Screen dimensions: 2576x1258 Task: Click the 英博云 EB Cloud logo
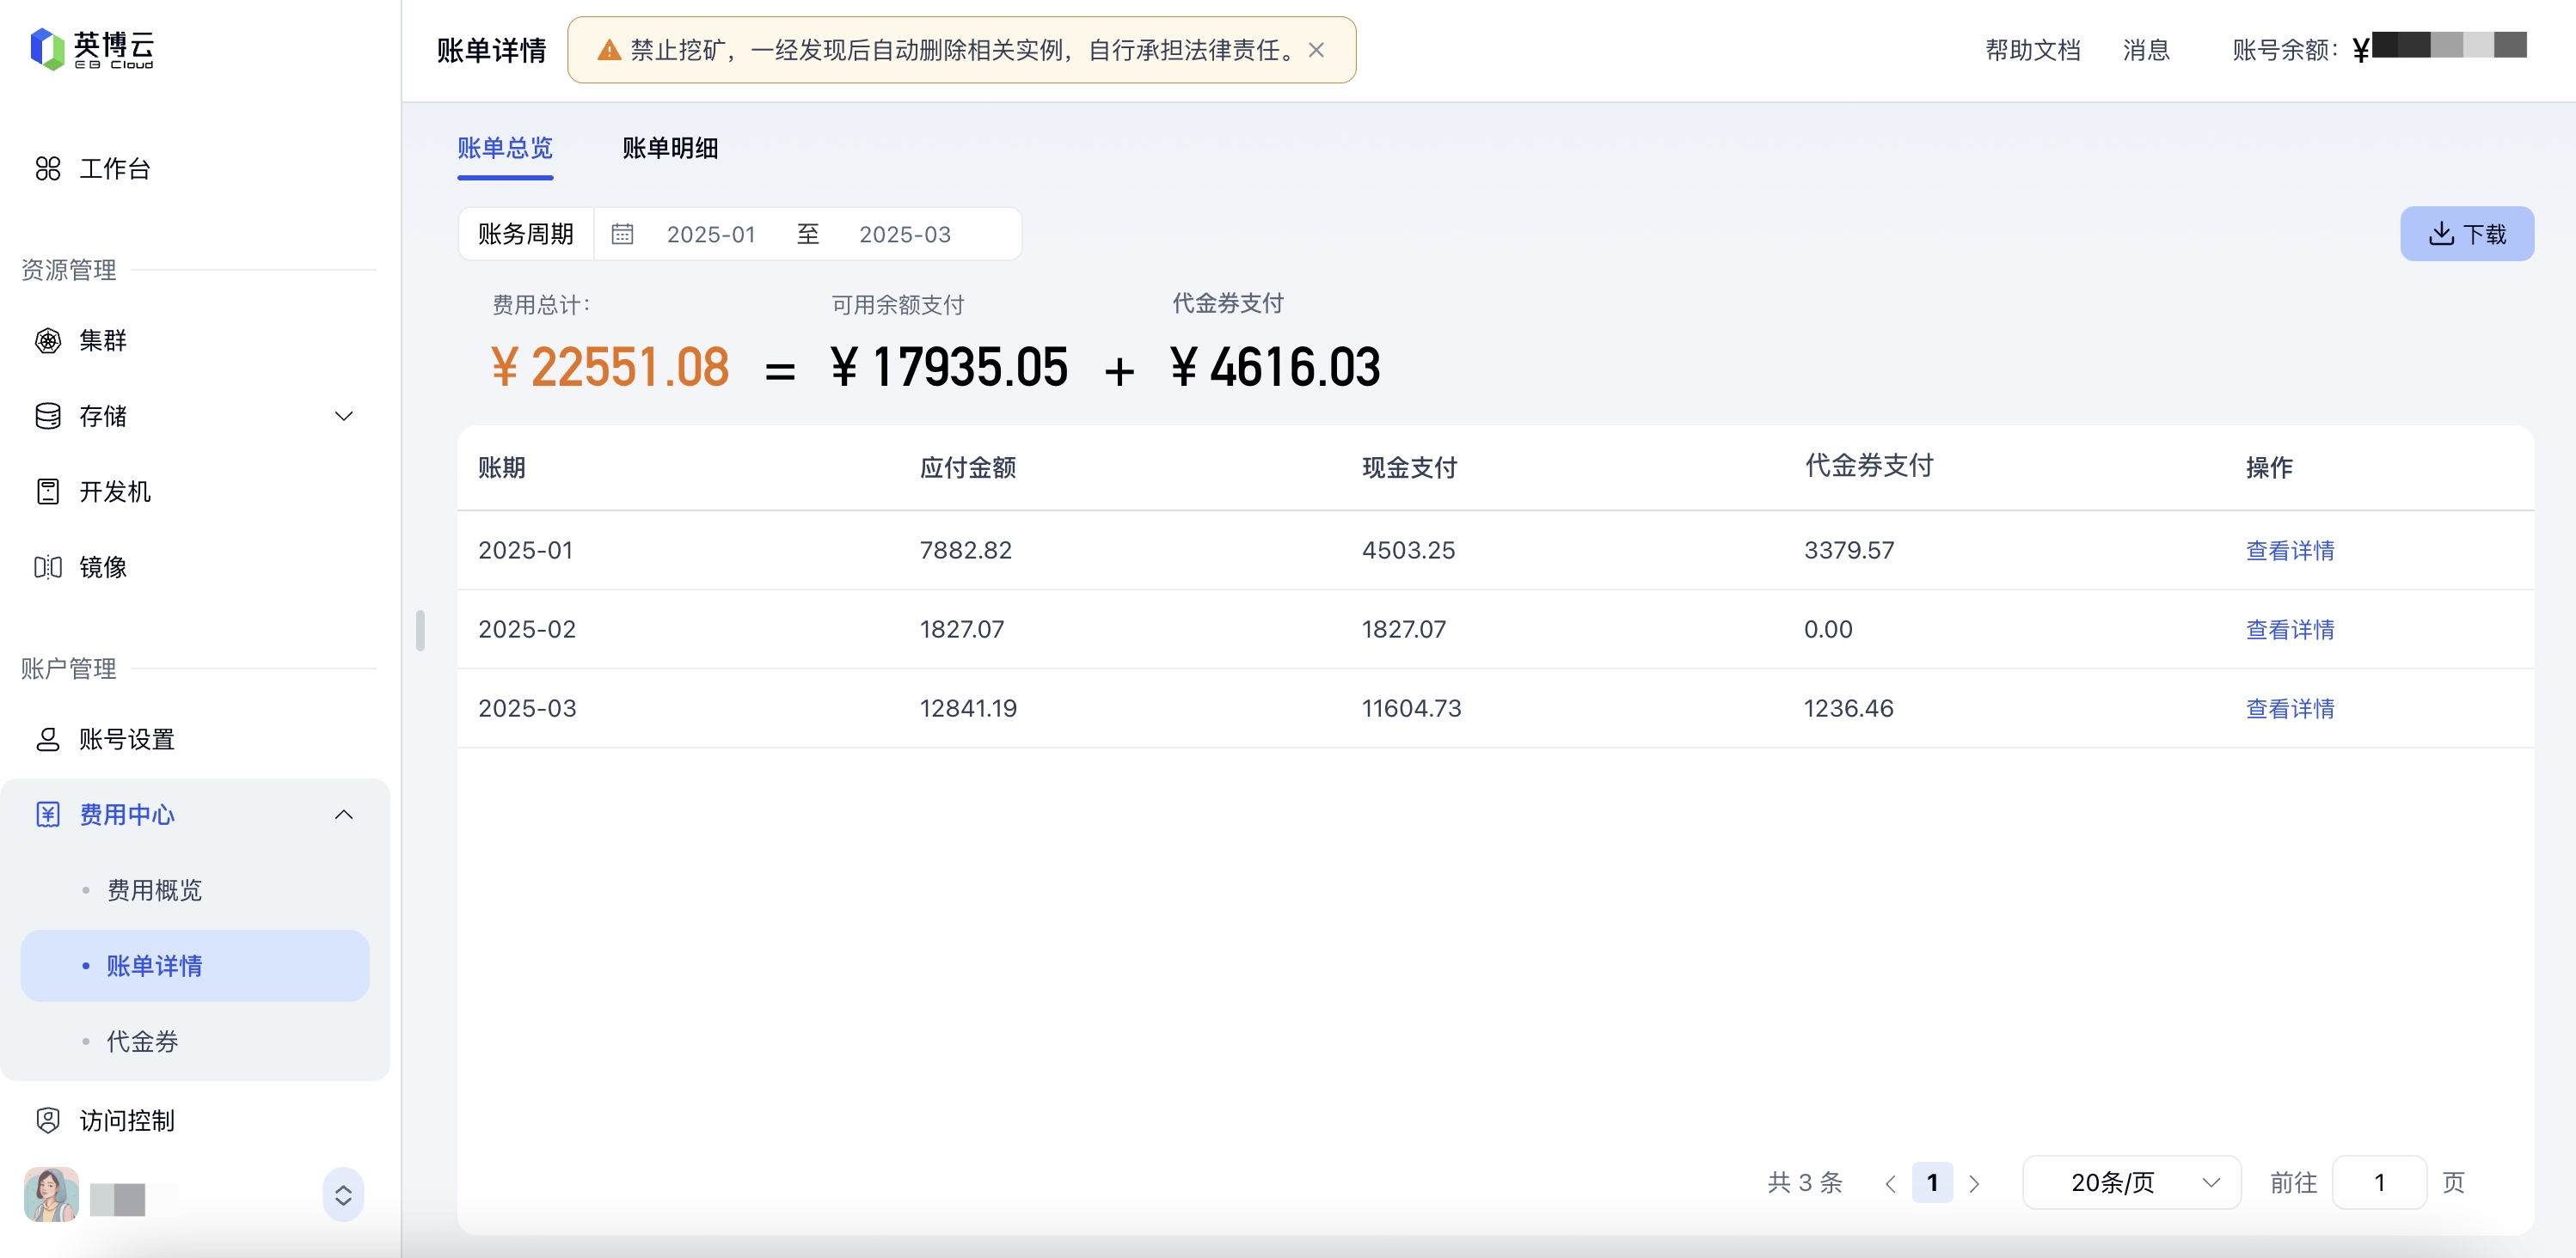click(92, 48)
